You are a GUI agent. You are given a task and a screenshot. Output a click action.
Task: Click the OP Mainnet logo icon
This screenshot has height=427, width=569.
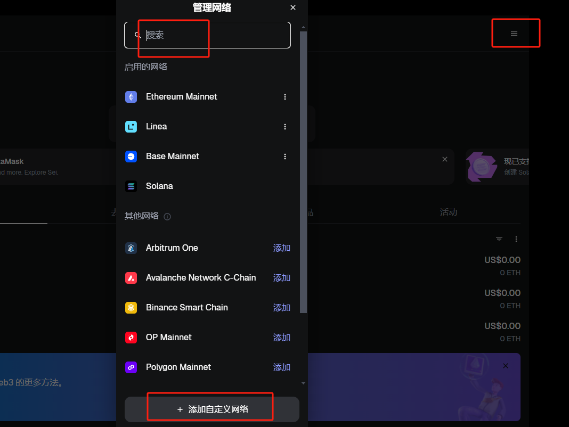[131, 338]
